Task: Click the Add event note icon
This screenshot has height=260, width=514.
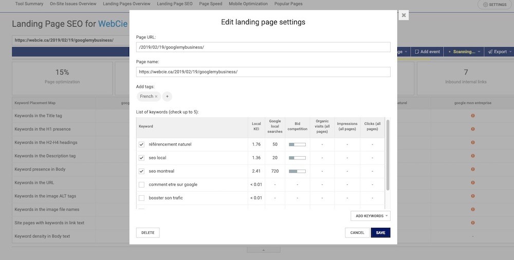Action: [x=417, y=52]
